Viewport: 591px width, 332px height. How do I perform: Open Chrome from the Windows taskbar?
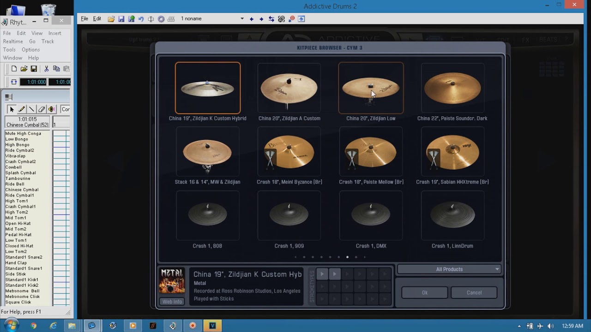(33, 326)
